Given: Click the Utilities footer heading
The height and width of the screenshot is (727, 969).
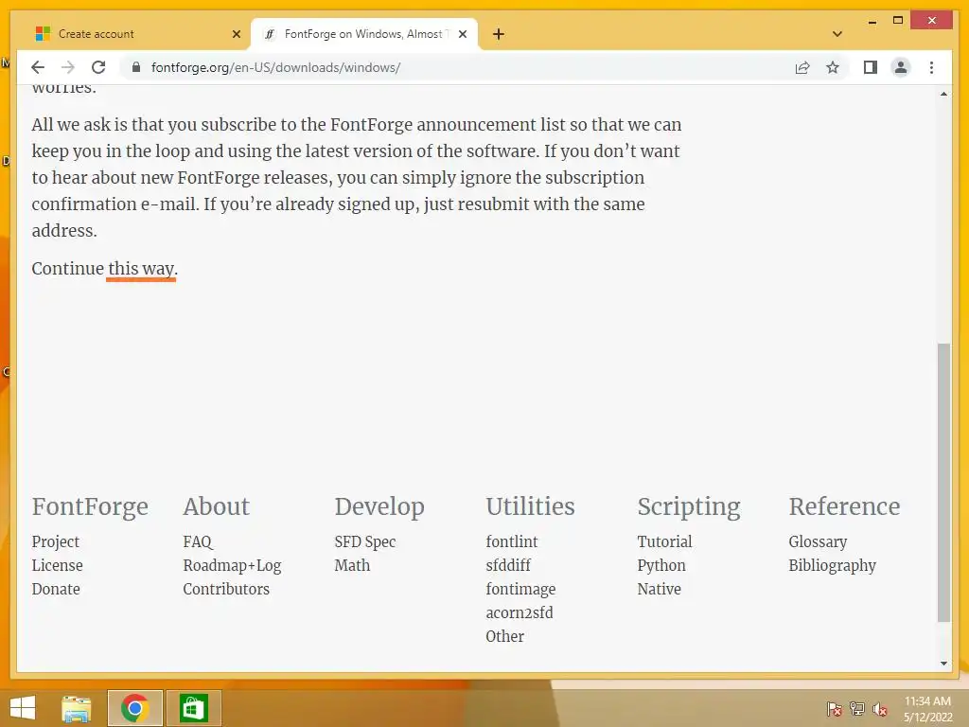Looking at the screenshot, I should tap(530, 506).
